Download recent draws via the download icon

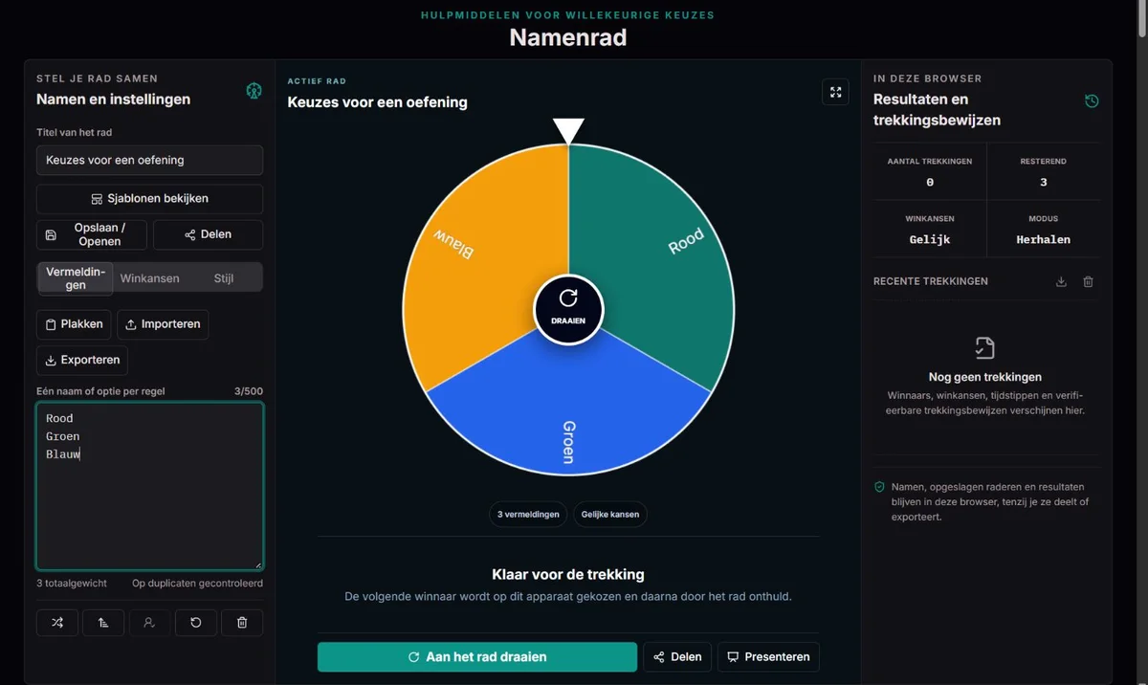[1061, 281]
